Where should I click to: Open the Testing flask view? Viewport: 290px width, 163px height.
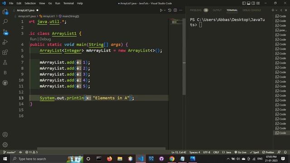(x=5, y=62)
